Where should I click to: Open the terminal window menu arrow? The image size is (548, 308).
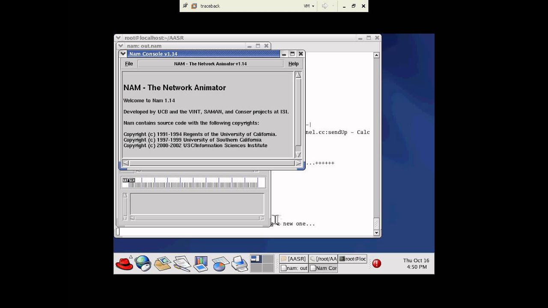pos(119,38)
